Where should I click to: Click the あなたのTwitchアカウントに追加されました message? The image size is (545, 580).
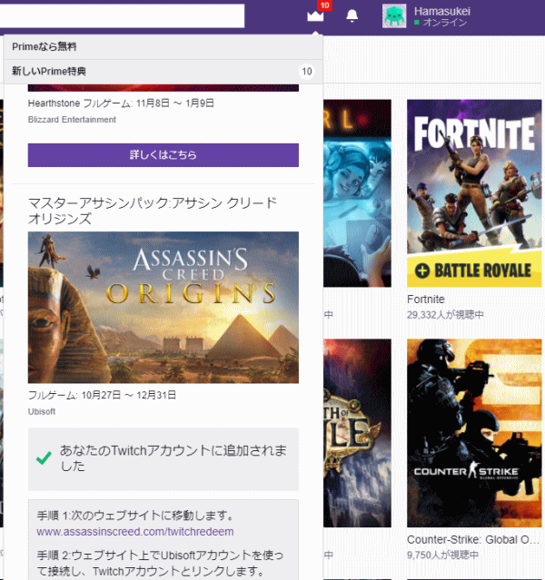click(x=173, y=458)
